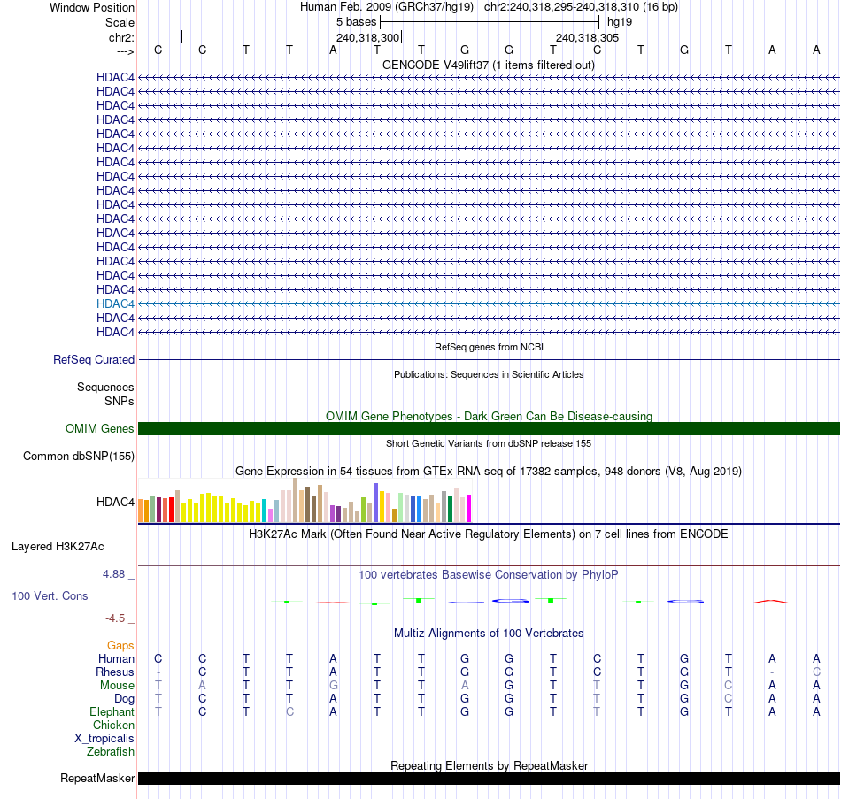This screenshot has width=841, height=799.
Task: Click the orange Gaps label
Action: tap(120, 646)
